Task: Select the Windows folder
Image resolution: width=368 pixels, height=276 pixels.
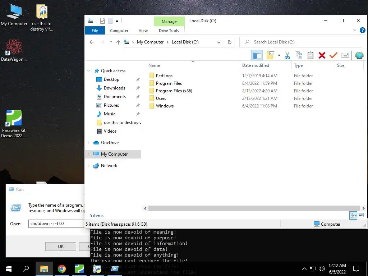Action: (165, 106)
